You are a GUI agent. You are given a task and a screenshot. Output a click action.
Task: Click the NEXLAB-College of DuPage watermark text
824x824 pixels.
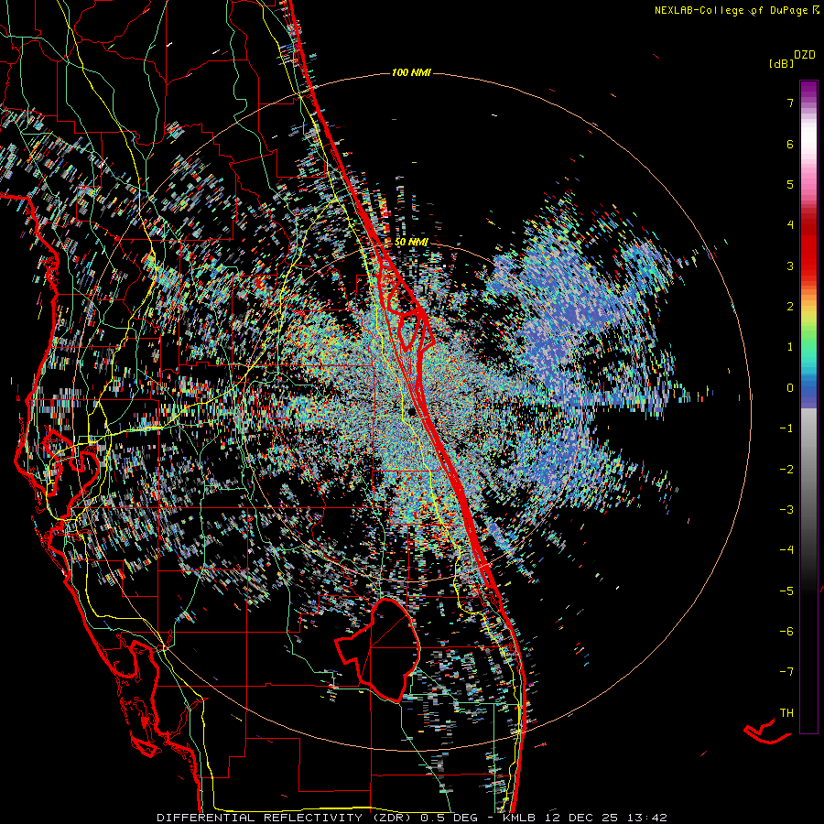tap(736, 10)
